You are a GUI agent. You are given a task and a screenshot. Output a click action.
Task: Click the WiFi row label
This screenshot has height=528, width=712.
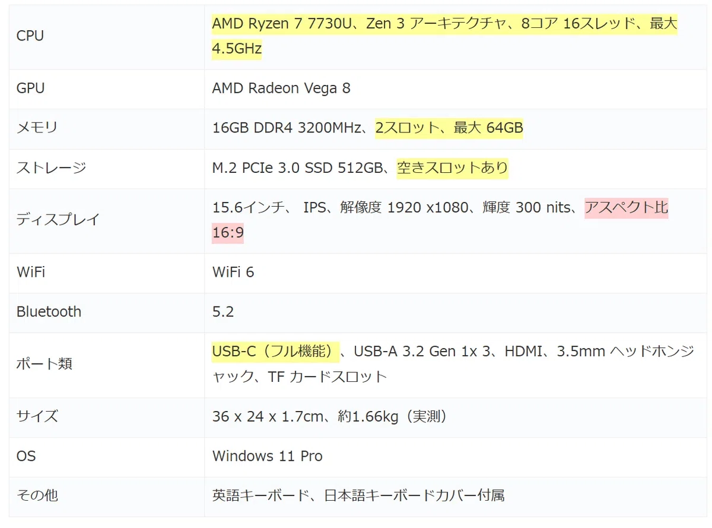[x=31, y=273]
